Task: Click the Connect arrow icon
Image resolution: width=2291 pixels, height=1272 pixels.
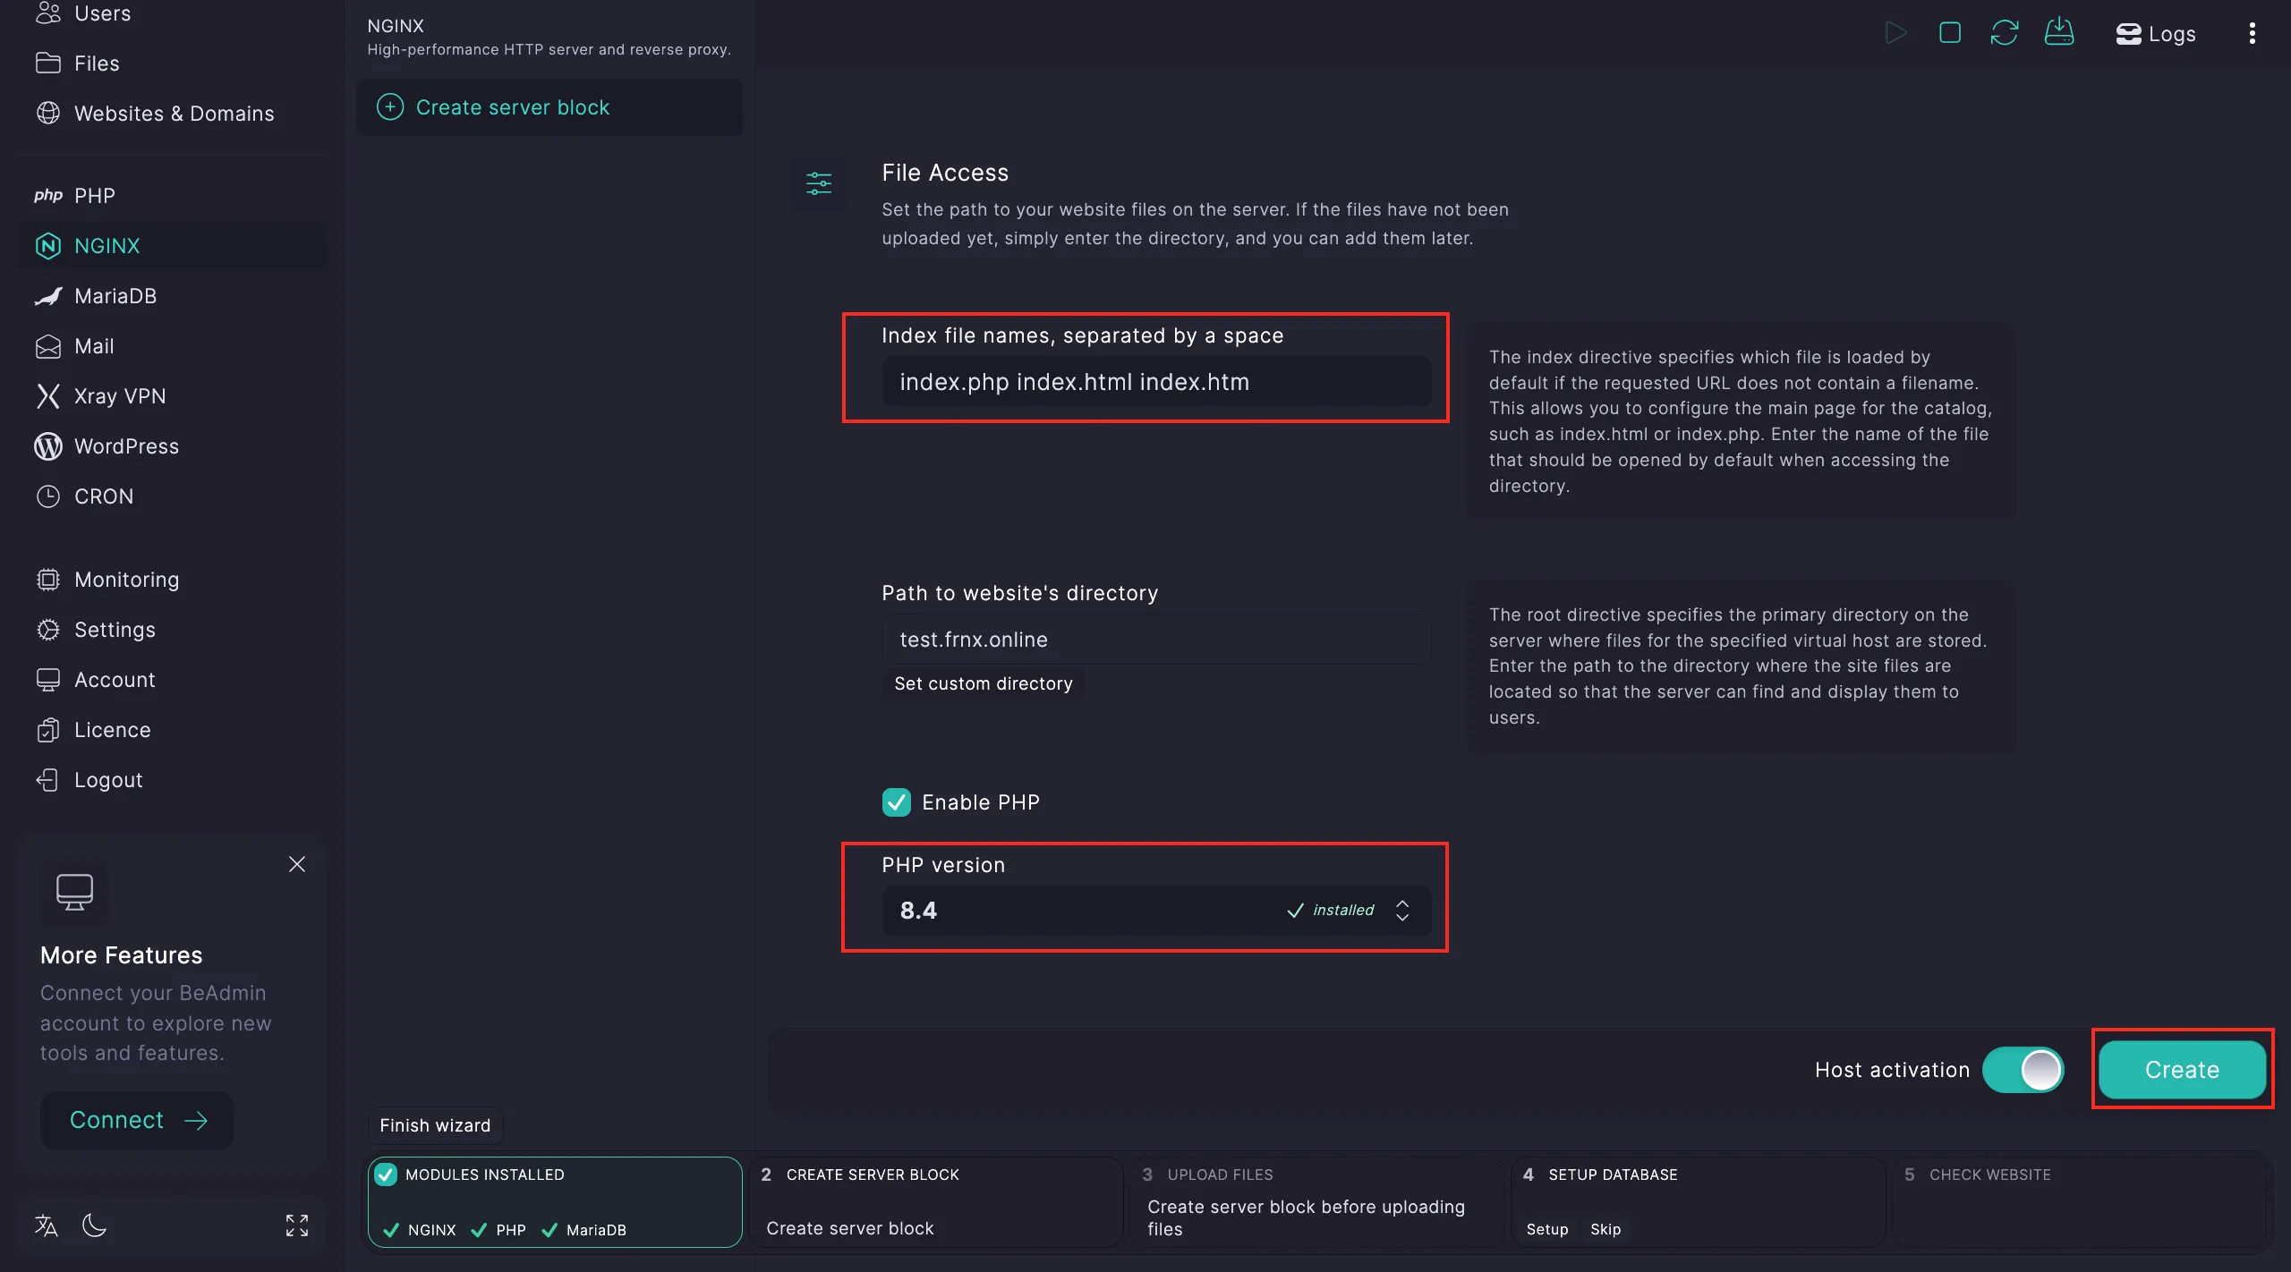Action: pos(196,1120)
